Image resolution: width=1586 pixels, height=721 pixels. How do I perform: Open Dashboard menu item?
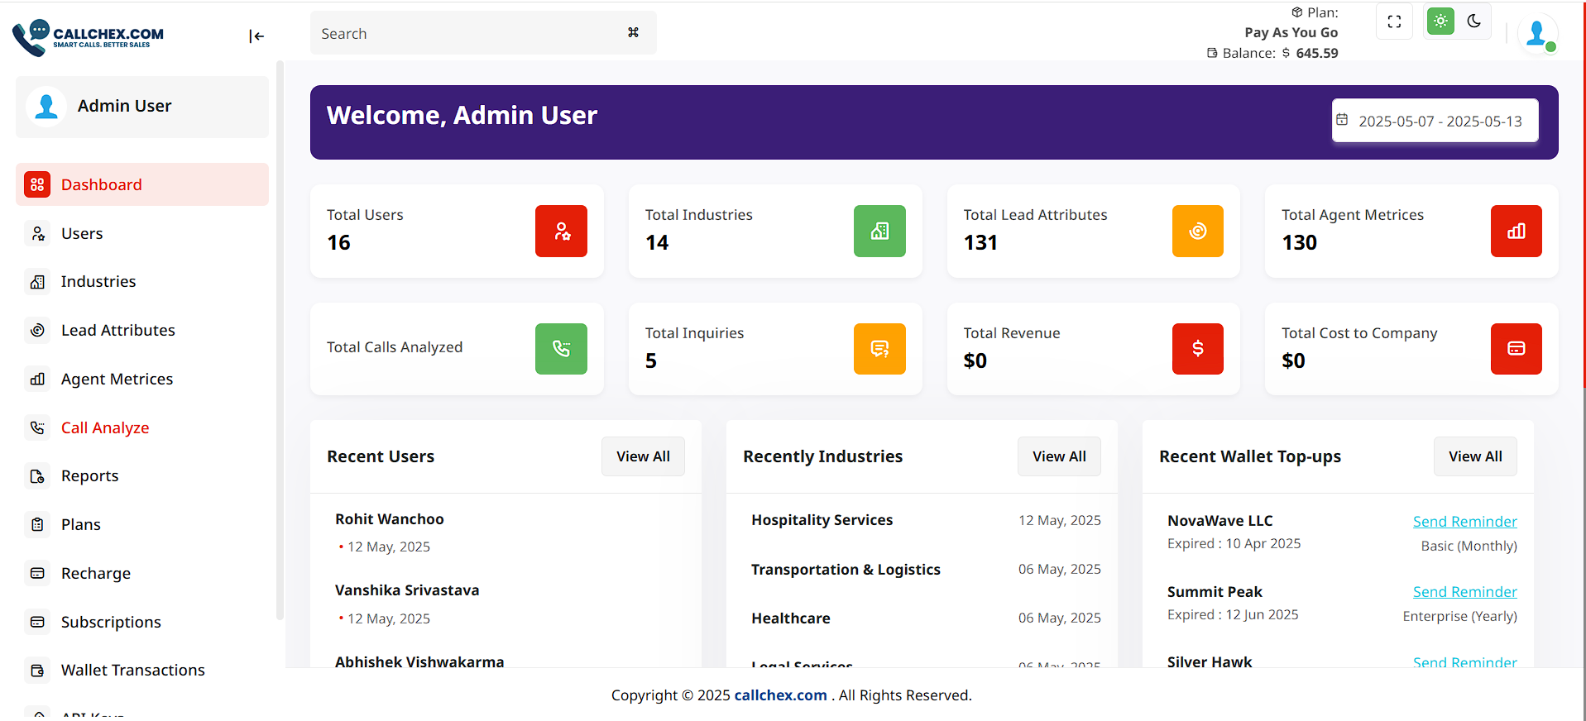click(142, 184)
